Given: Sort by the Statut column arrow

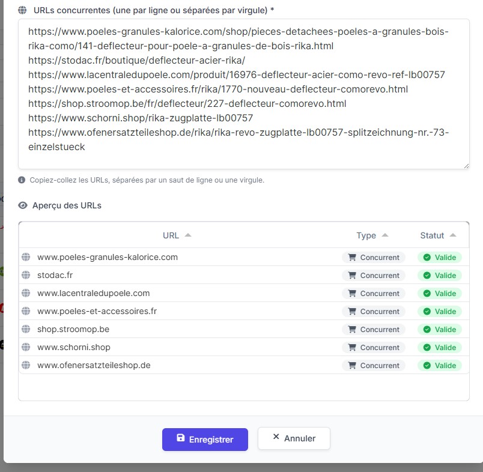Looking at the screenshot, I should tap(453, 235).
